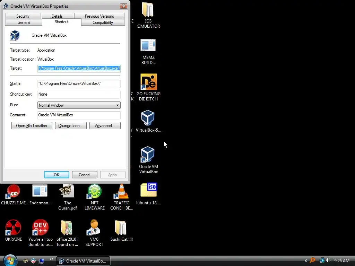
Task: Select the NFT LIMEWARE lime icon
Action: coord(94,191)
